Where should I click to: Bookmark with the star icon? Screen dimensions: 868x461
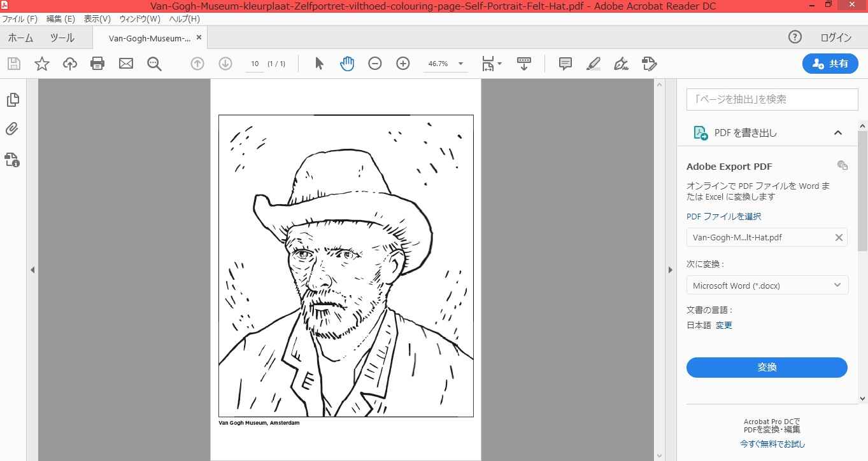(42, 64)
